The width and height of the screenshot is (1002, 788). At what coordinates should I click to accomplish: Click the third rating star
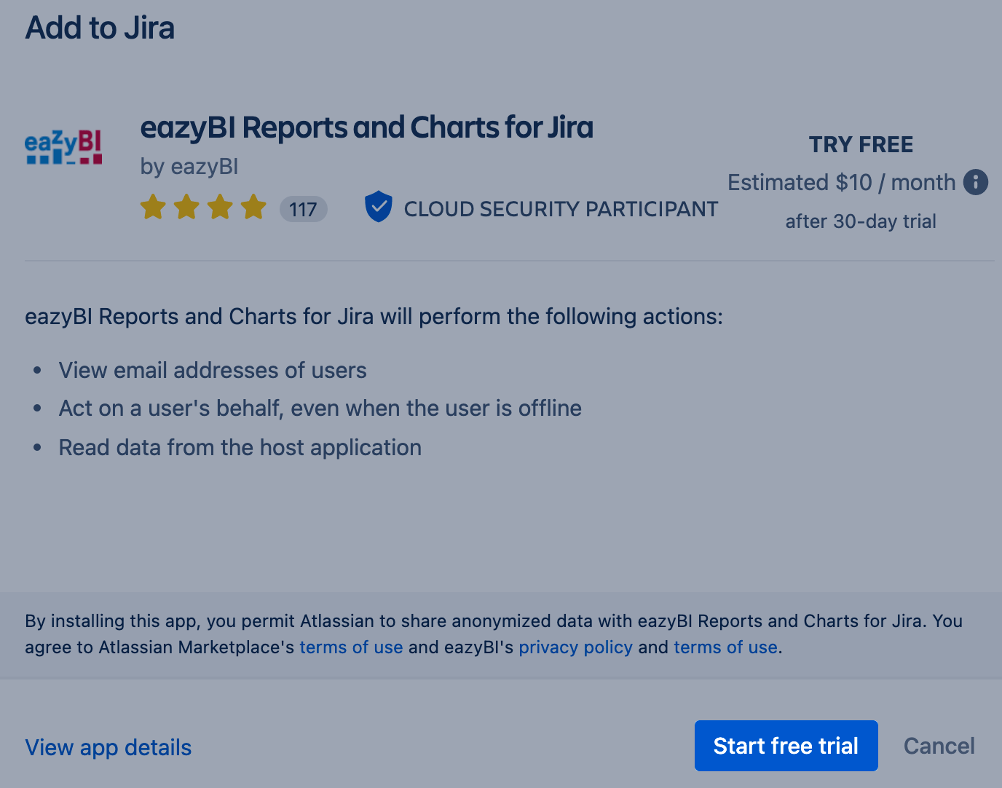point(220,207)
